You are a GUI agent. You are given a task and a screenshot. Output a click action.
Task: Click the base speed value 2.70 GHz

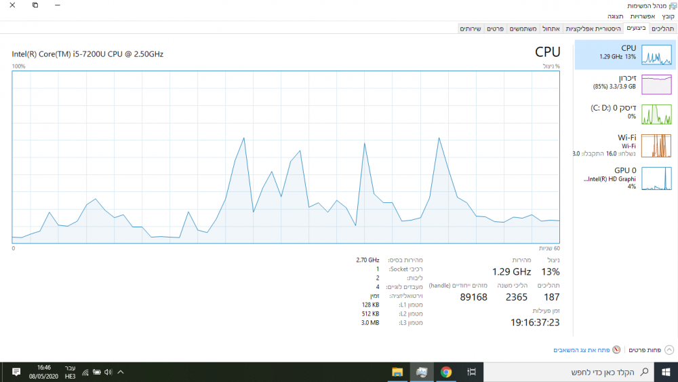coord(367,260)
